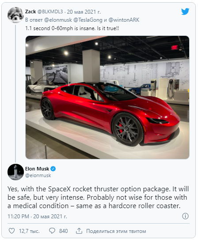Click the share upload arrow icon
Viewport: 198px width, 240px height.
[79, 231]
